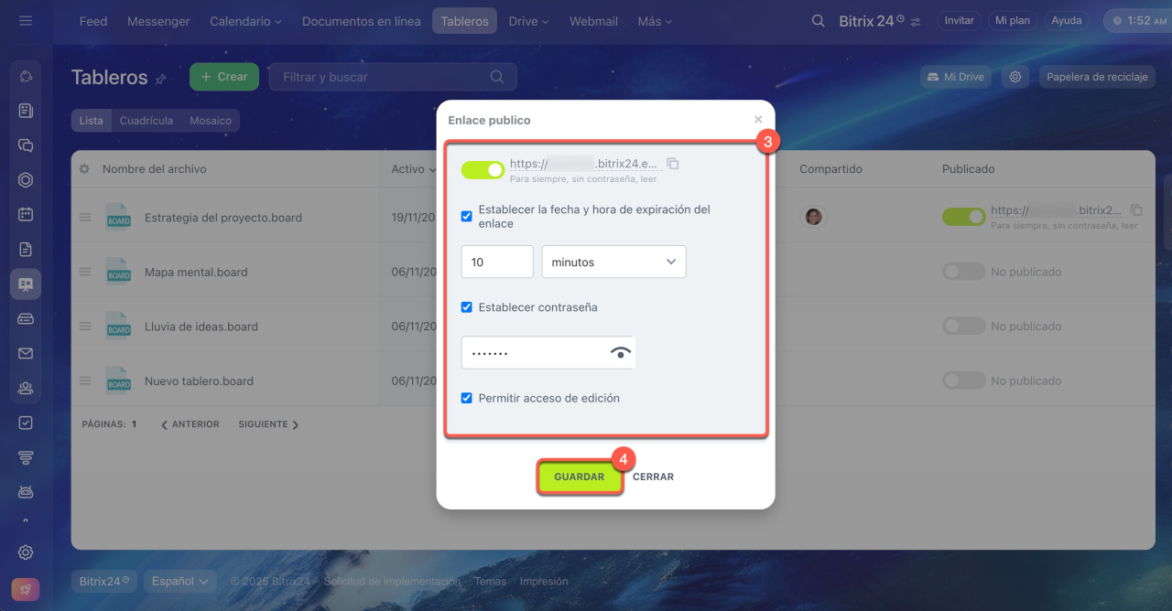
Task: Open the Calendar icon in left sidebar
Action: (26, 214)
